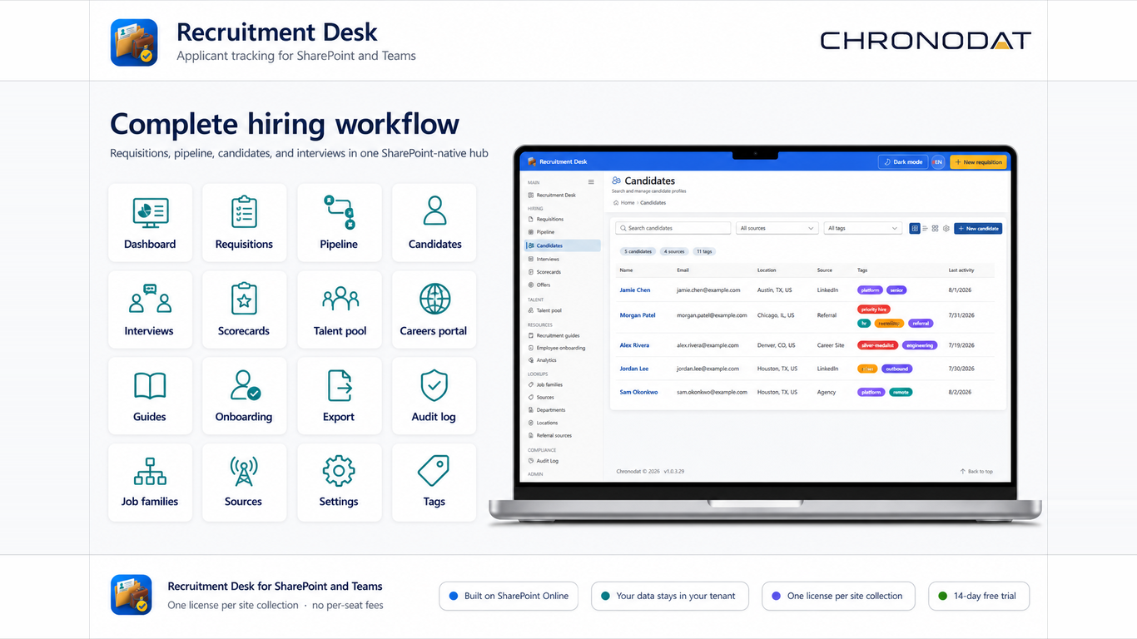Screen dimensions: 1137x639
Task: Open the Onboarding feature tile
Action: click(244, 396)
